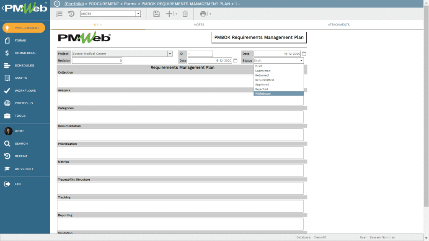Click the Portfolio breadcrumb link
The width and height of the screenshot is (429, 241).
click(x=74, y=4)
